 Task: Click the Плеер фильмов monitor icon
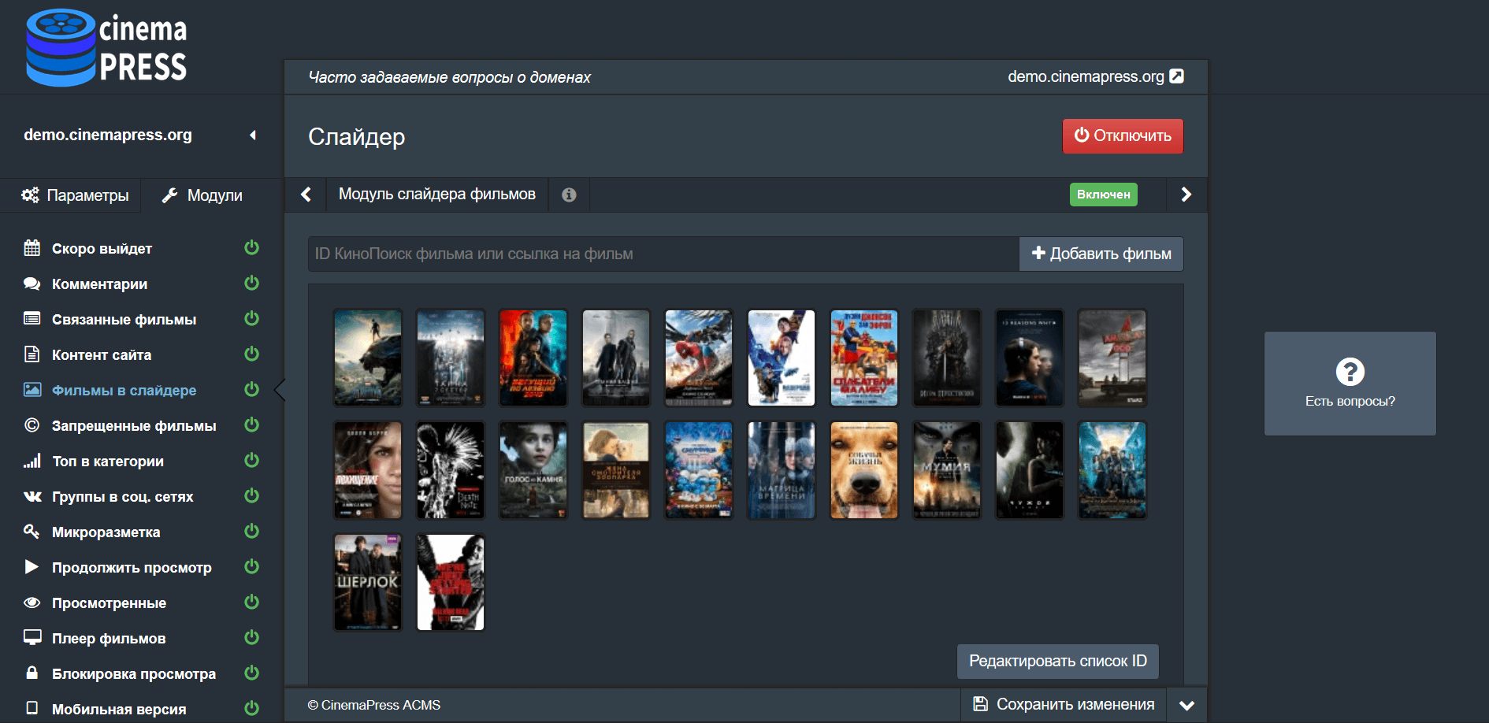[32, 638]
